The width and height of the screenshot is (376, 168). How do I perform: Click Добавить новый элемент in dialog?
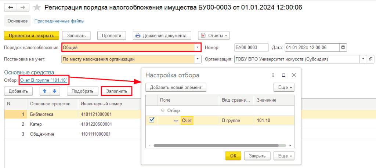click(x=176, y=87)
